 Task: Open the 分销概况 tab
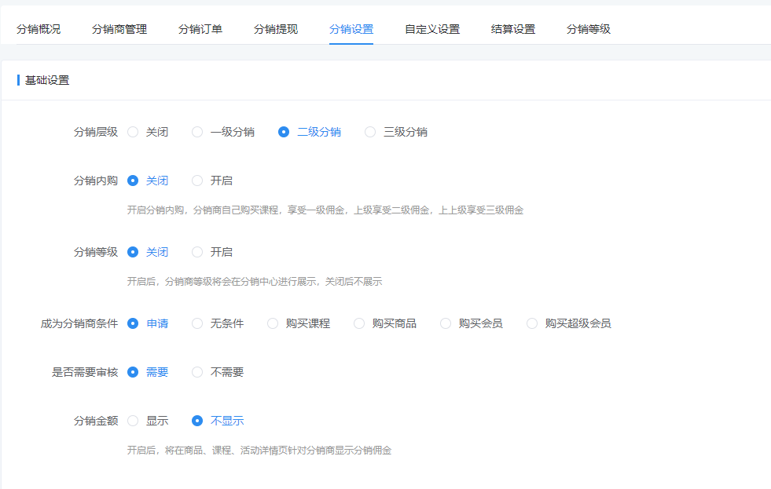[39, 30]
